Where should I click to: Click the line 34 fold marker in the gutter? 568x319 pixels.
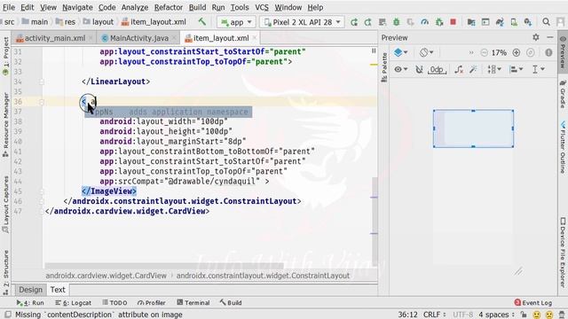42,82
